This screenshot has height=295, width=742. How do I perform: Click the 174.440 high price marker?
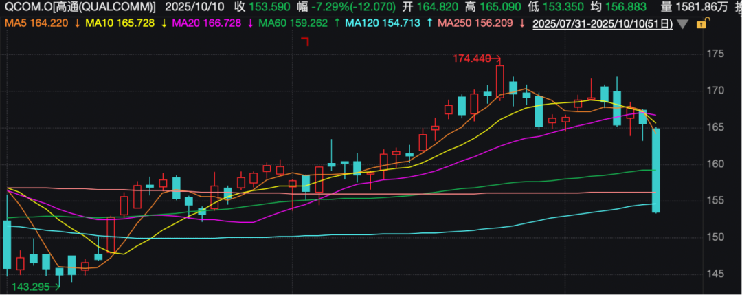click(x=472, y=59)
